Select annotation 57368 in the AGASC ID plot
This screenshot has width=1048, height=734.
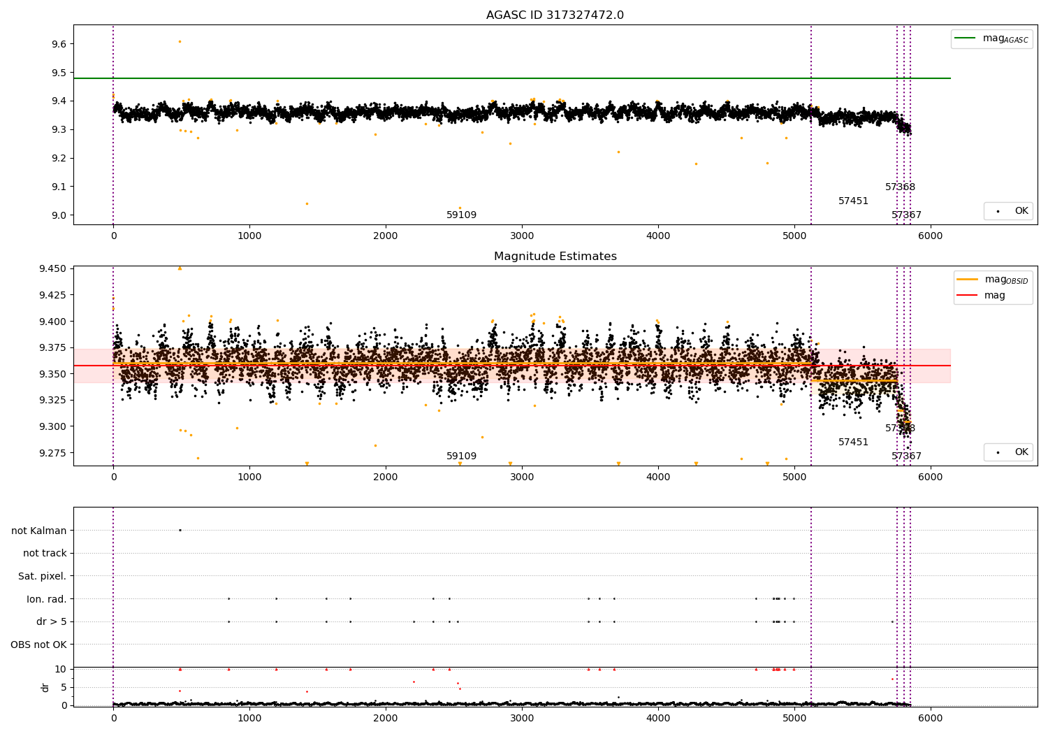click(x=901, y=187)
